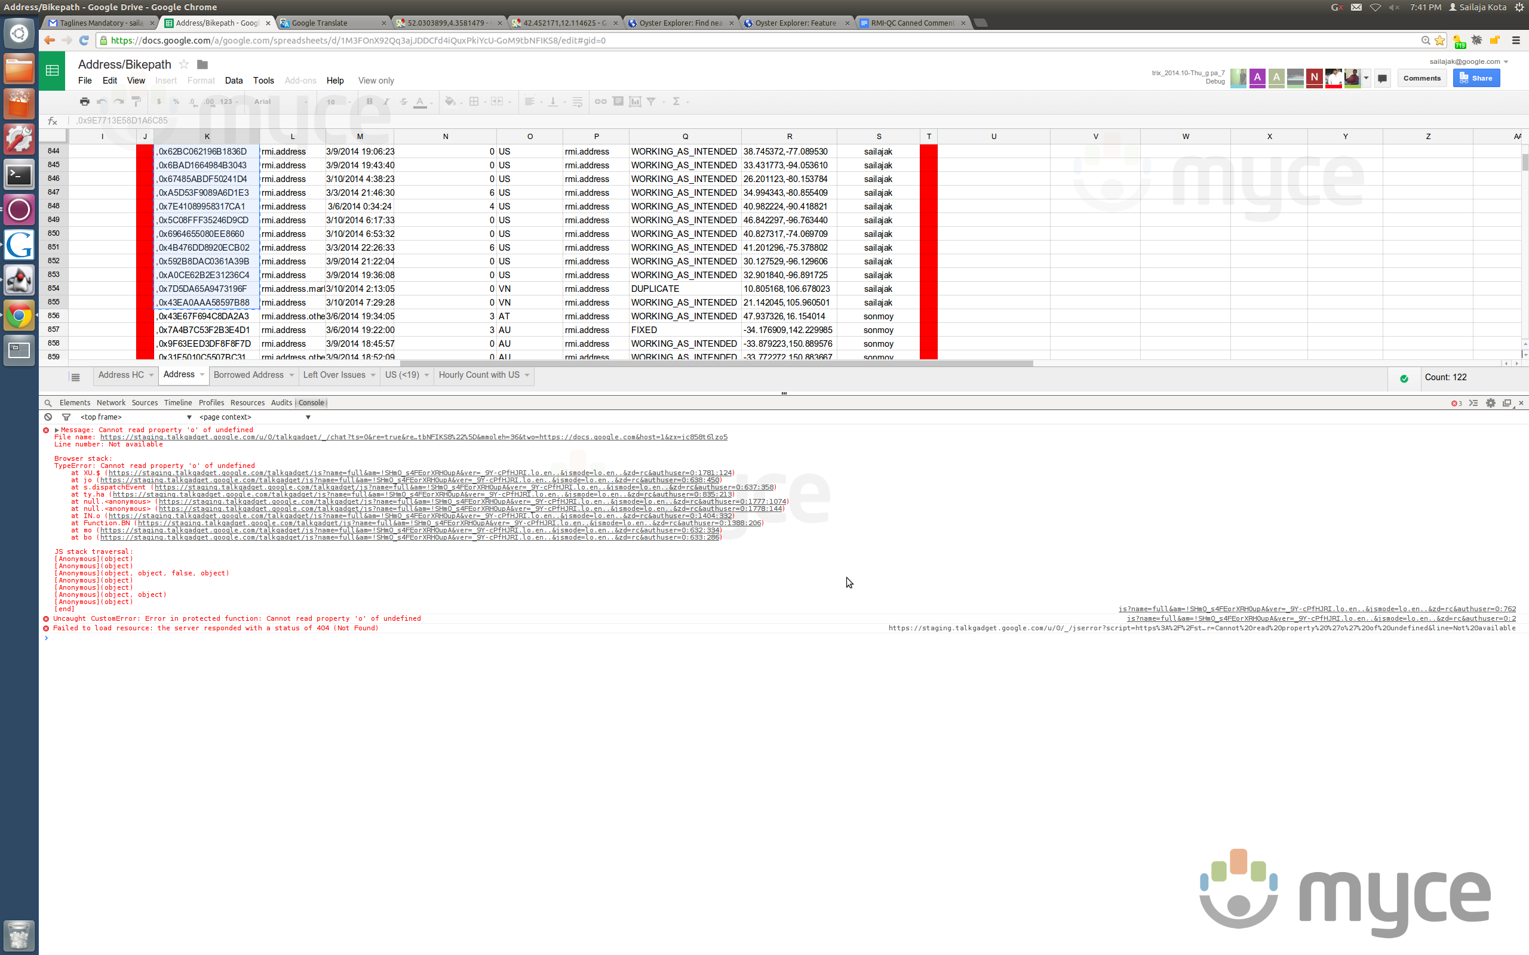The image size is (1529, 955).
Task: Click the insert chart toolbar icon
Action: tap(635, 101)
